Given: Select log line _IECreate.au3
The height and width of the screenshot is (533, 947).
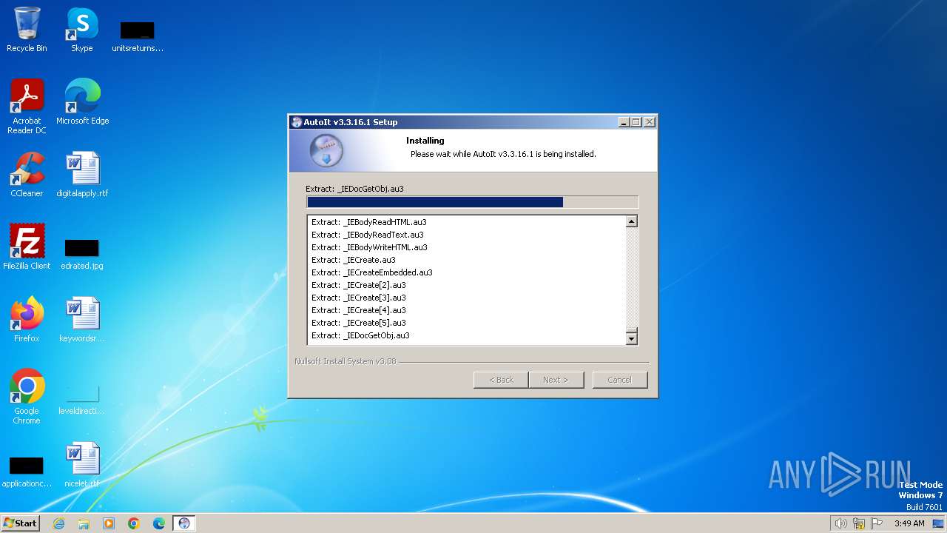Looking at the screenshot, I should [354, 260].
